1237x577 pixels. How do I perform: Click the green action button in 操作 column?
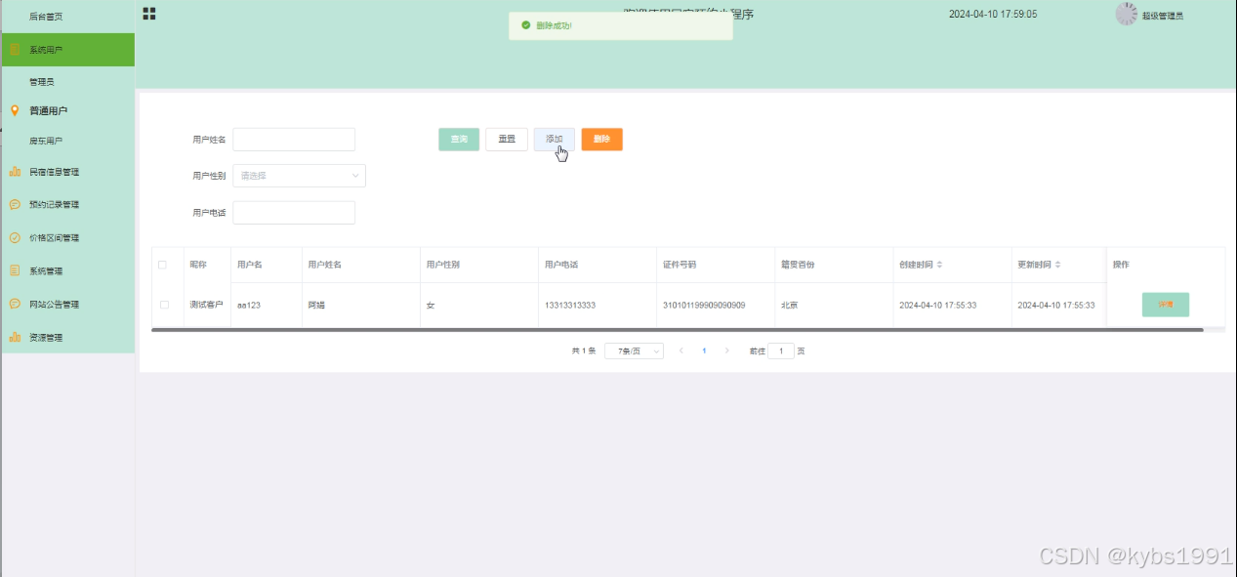point(1166,305)
